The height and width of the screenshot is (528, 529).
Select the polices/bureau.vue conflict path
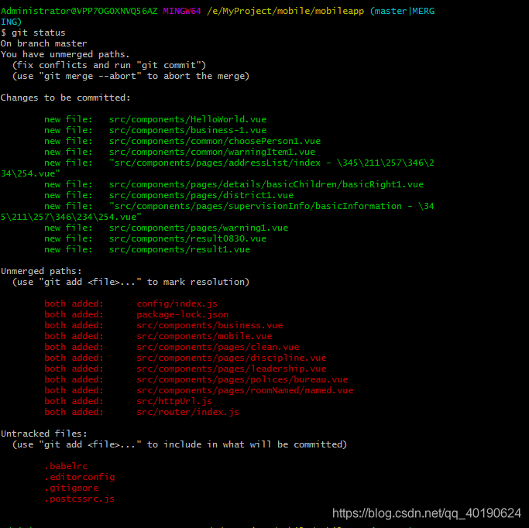click(242, 379)
